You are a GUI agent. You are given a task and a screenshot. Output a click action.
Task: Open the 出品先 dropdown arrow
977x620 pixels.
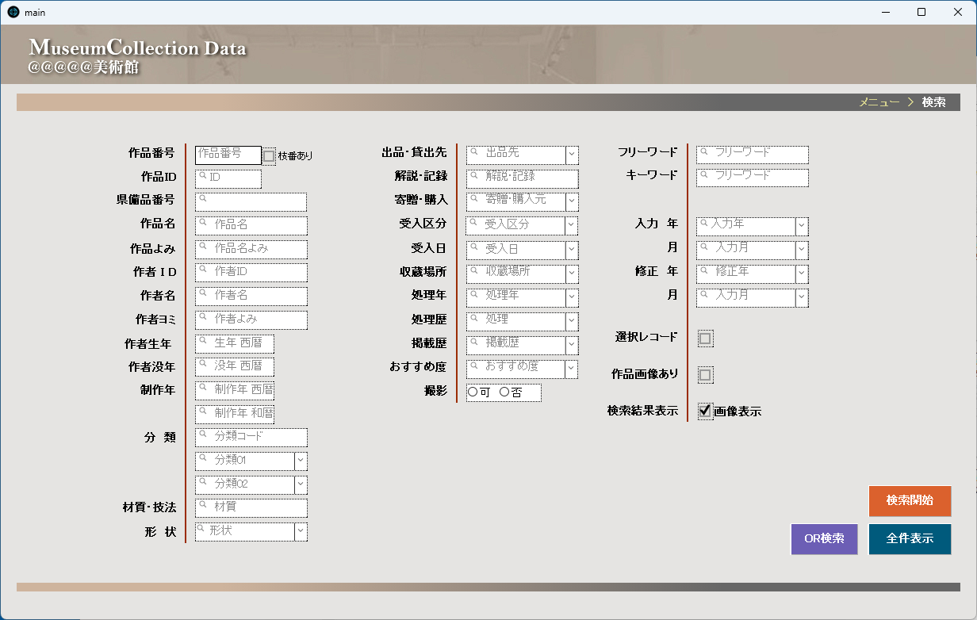click(572, 155)
